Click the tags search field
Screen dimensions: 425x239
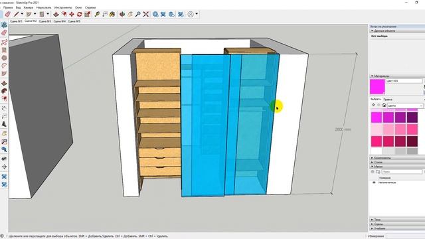pos(402,172)
